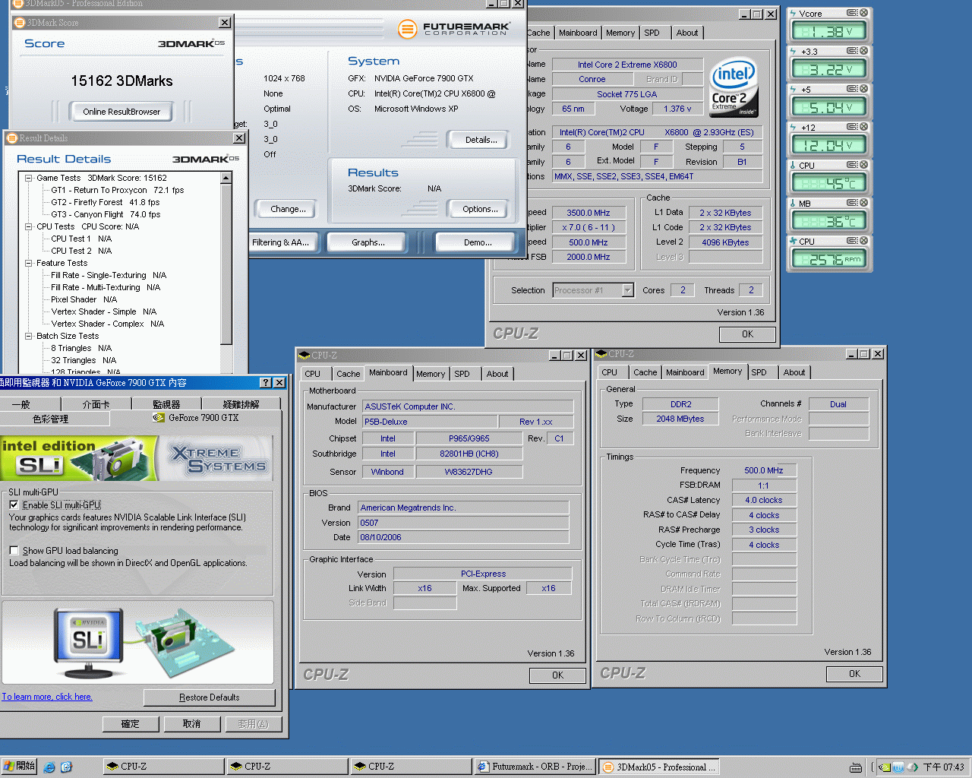Launch Internet Explorer from the quick launch
Image resolution: width=972 pixels, height=778 pixels.
coord(49,767)
